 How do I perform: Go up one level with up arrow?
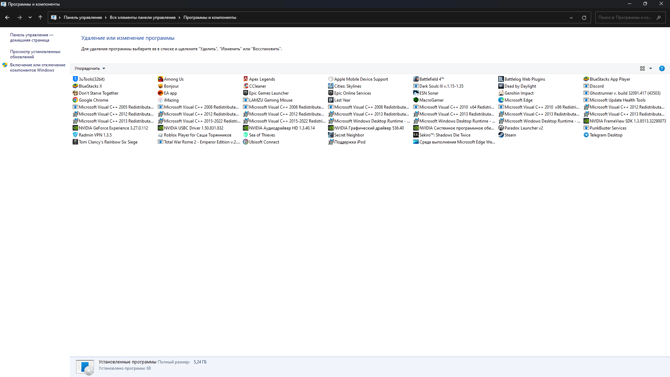click(40, 17)
